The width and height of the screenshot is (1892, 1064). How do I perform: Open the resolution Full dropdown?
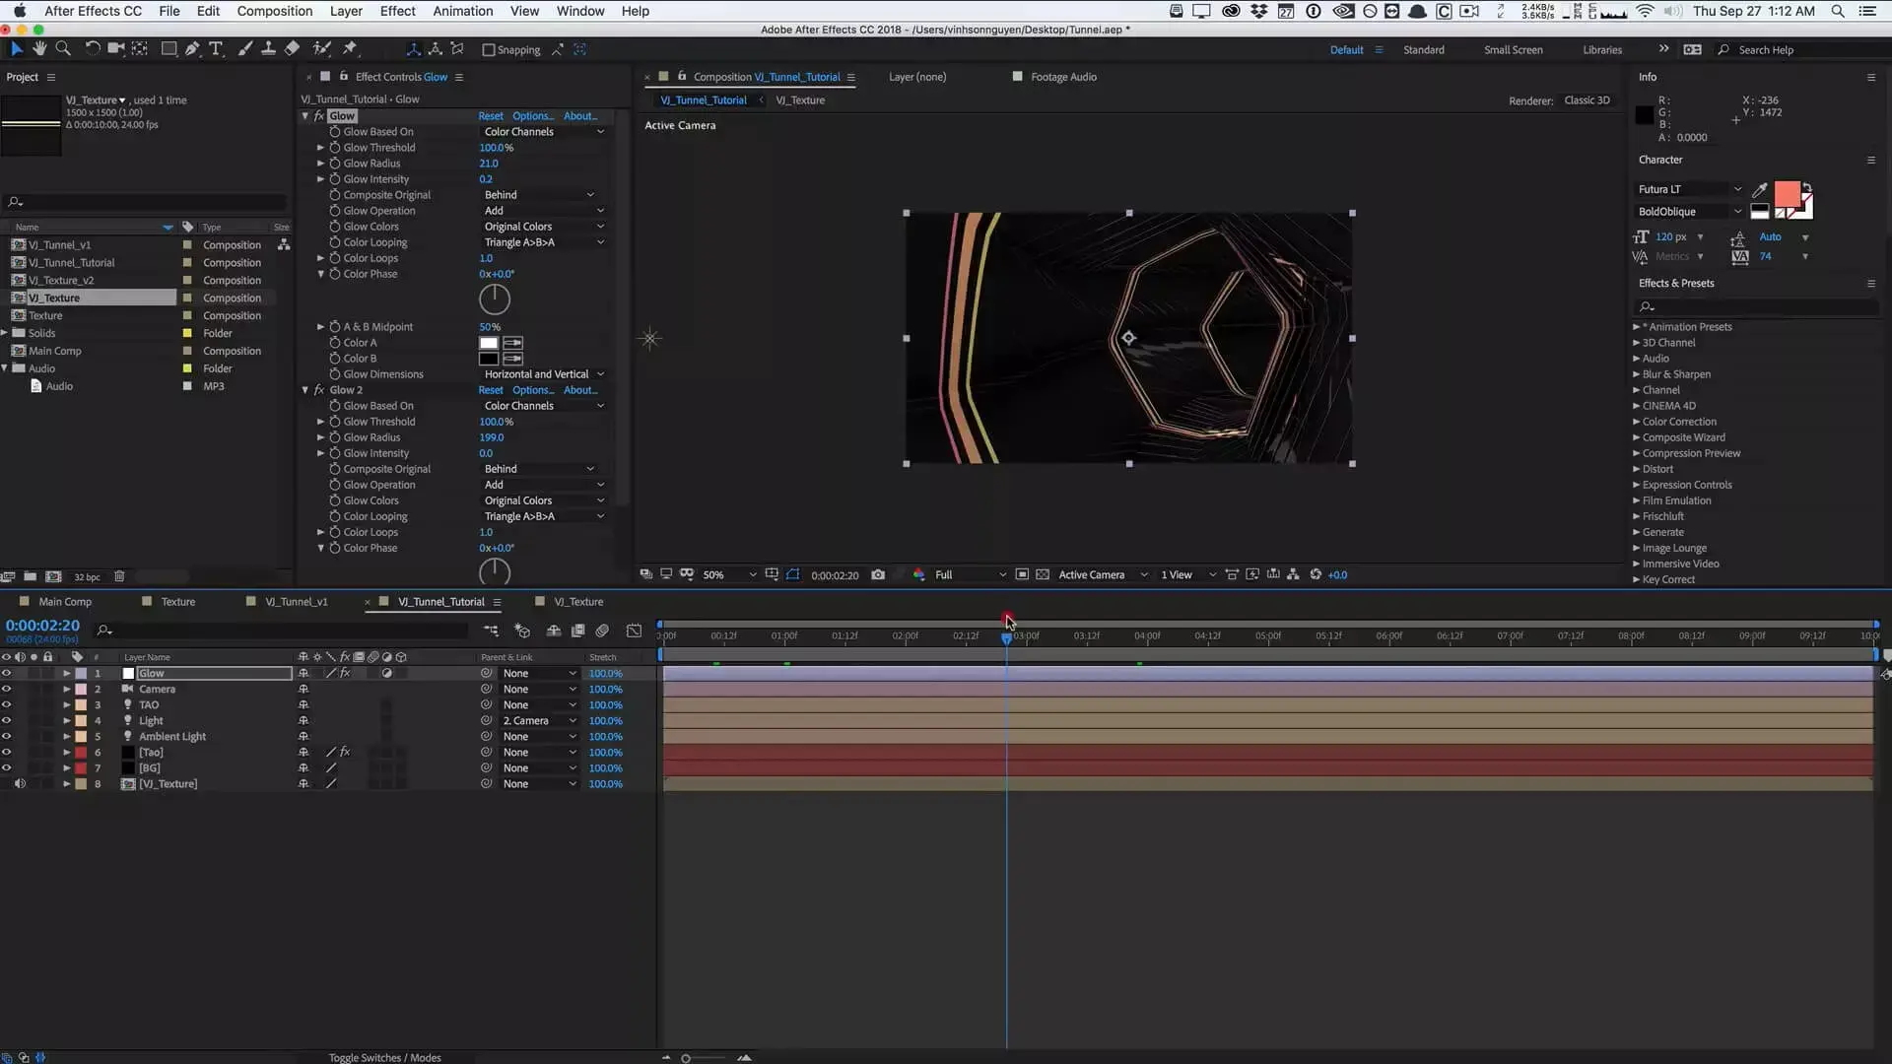coord(970,574)
